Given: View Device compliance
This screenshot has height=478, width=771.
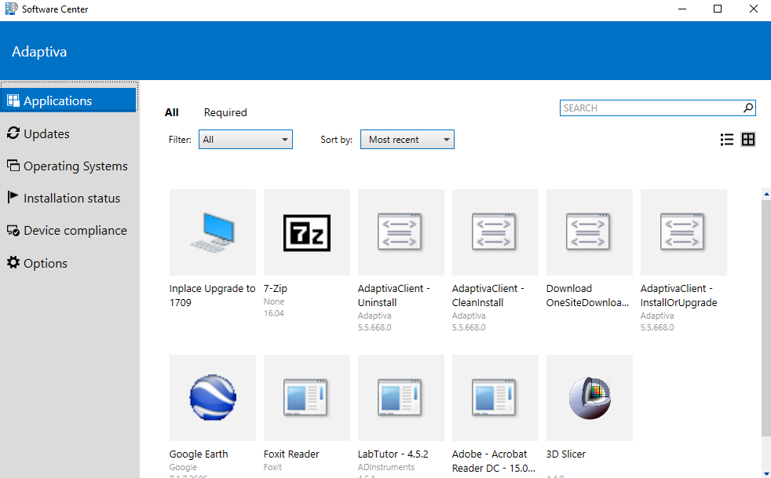Looking at the screenshot, I should [x=68, y=230].
